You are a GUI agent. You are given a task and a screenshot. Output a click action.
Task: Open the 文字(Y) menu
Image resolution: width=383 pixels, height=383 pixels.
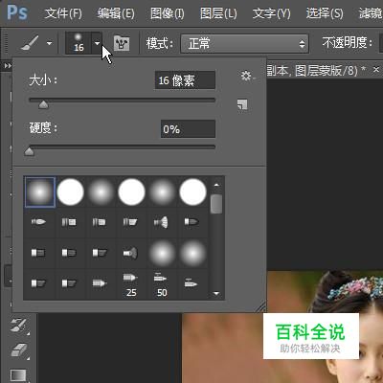271,13
